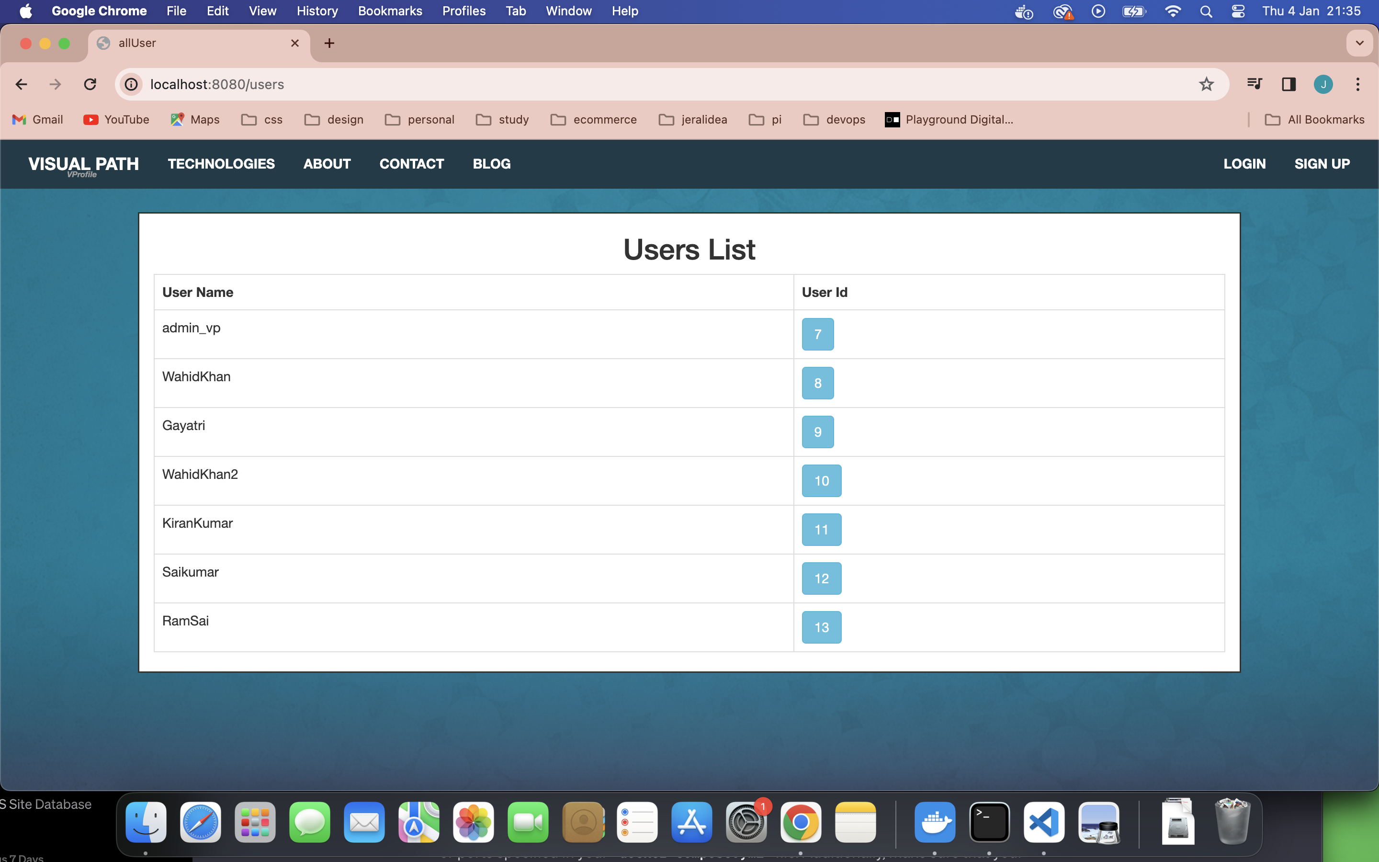Viewport: 1379px width, 862px height.
Task: Click the Chrome profile avatar J
Action: click(1323, 84)
